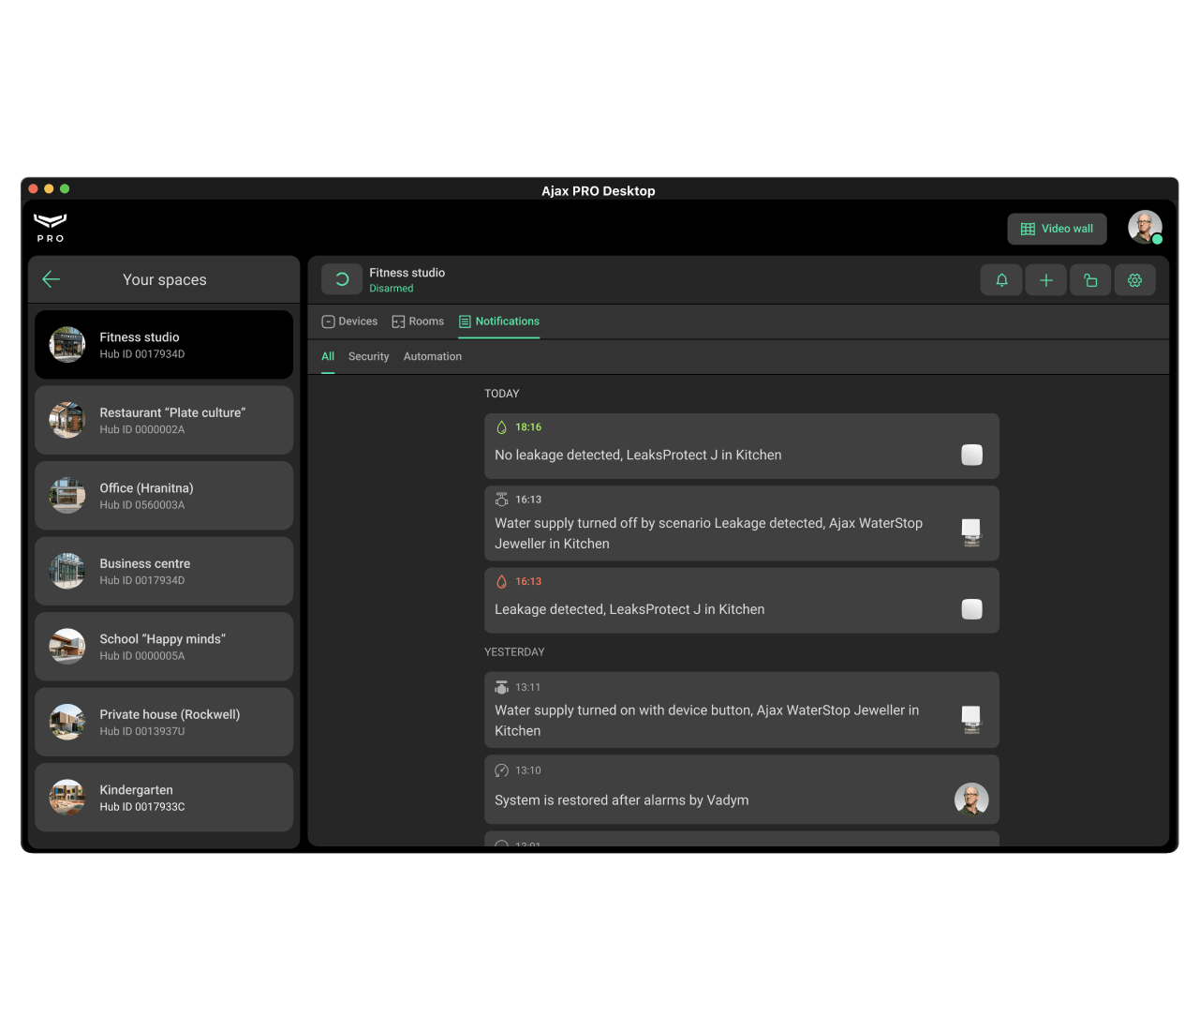The height and width of the screenshot is (1031, 1199).
Task: Select the Fitness studio space
Action: (164, 345)
